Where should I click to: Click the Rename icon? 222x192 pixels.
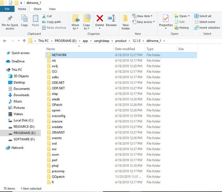point(111,18)
